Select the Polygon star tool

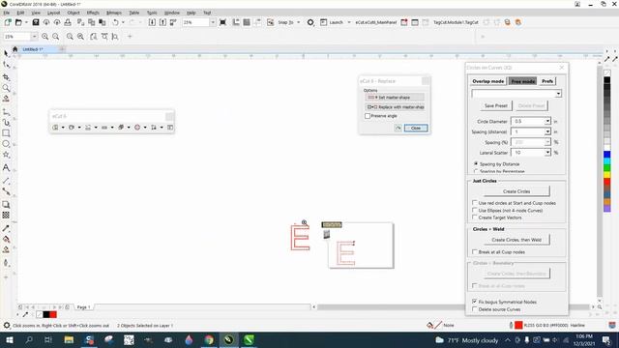(x=6, y=155)
